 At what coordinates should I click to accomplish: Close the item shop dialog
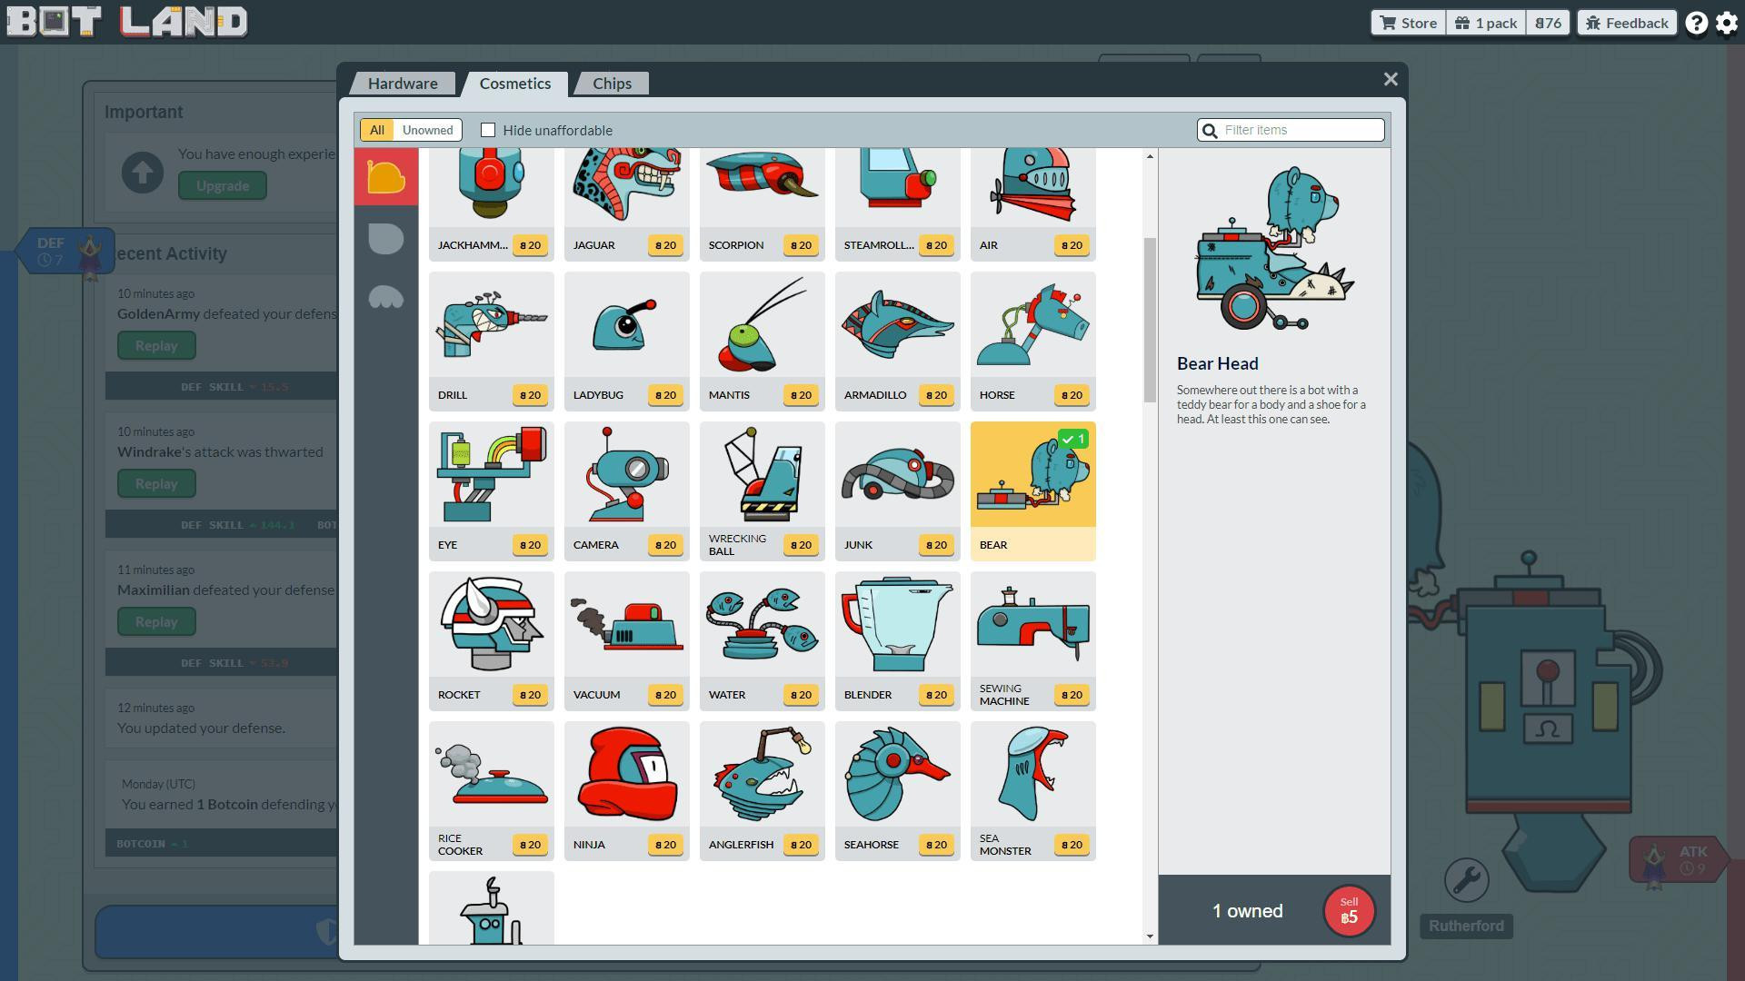pyautogui.click(x=1390, y=80)
